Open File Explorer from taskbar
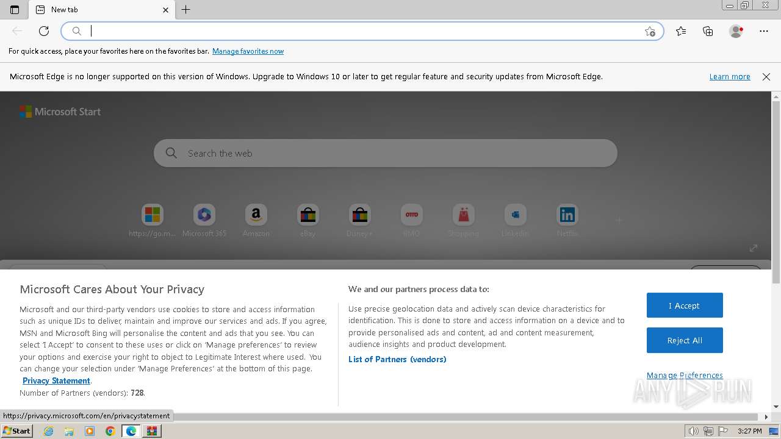The height and width of the screenshot is (439, 781). click(69, 431)
